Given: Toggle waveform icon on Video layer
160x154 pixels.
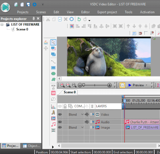Looking at the screenshot, I should pos(87,114).
